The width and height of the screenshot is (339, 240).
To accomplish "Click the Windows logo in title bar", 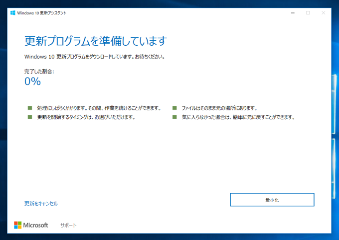I will (13, 13).
